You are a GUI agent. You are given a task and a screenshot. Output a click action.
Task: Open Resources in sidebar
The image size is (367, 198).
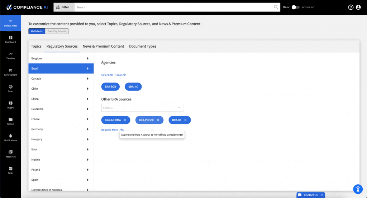click(x=10, y=154)
